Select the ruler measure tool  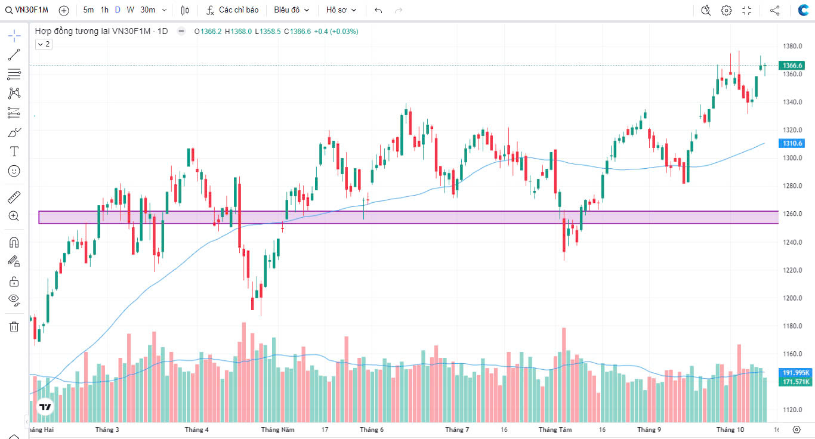click(14, 196)
